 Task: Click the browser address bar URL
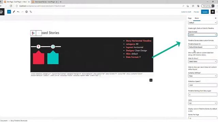(x=42, y=6)
